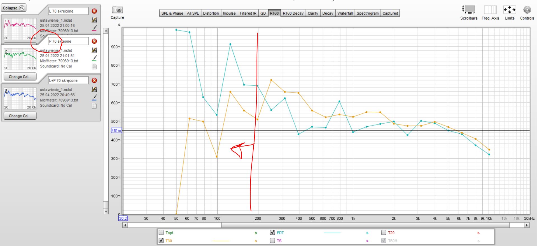Remove the P 70 measurement

94,41
